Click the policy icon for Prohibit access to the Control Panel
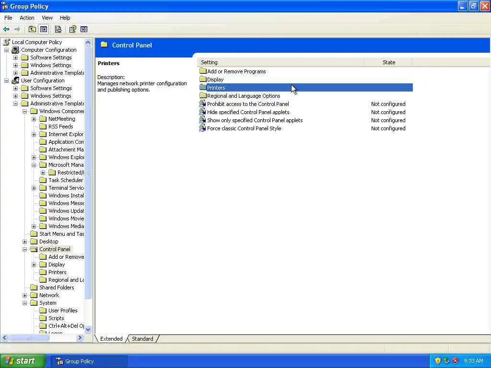The width and height of the screenshot is (491, 368). 203,103
